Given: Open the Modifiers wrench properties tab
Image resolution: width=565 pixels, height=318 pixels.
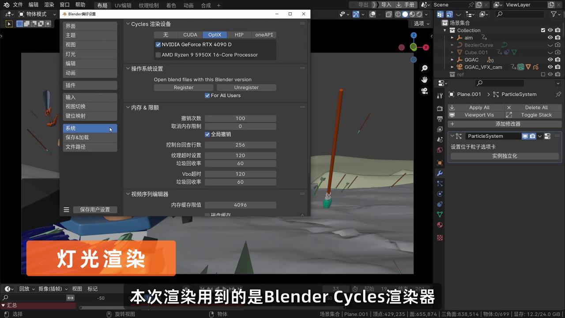Looking at the screenshot, I should pos(440,173).
